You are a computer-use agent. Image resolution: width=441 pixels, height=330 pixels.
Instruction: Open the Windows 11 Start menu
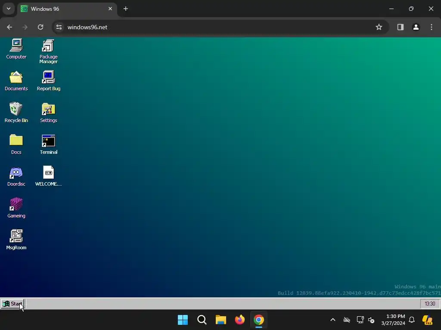click(183, 320)
